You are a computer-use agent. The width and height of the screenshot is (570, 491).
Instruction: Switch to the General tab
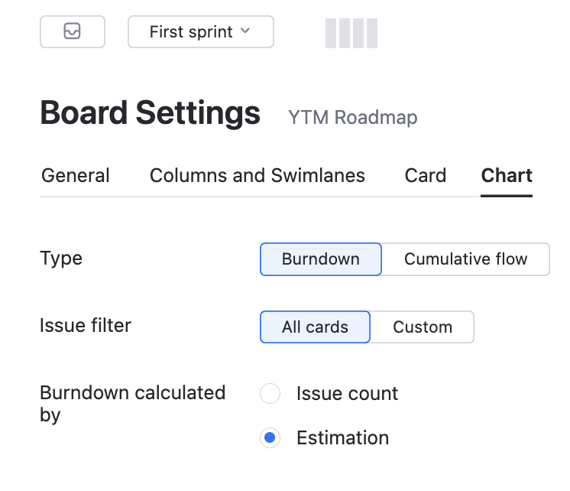point(76,176)
